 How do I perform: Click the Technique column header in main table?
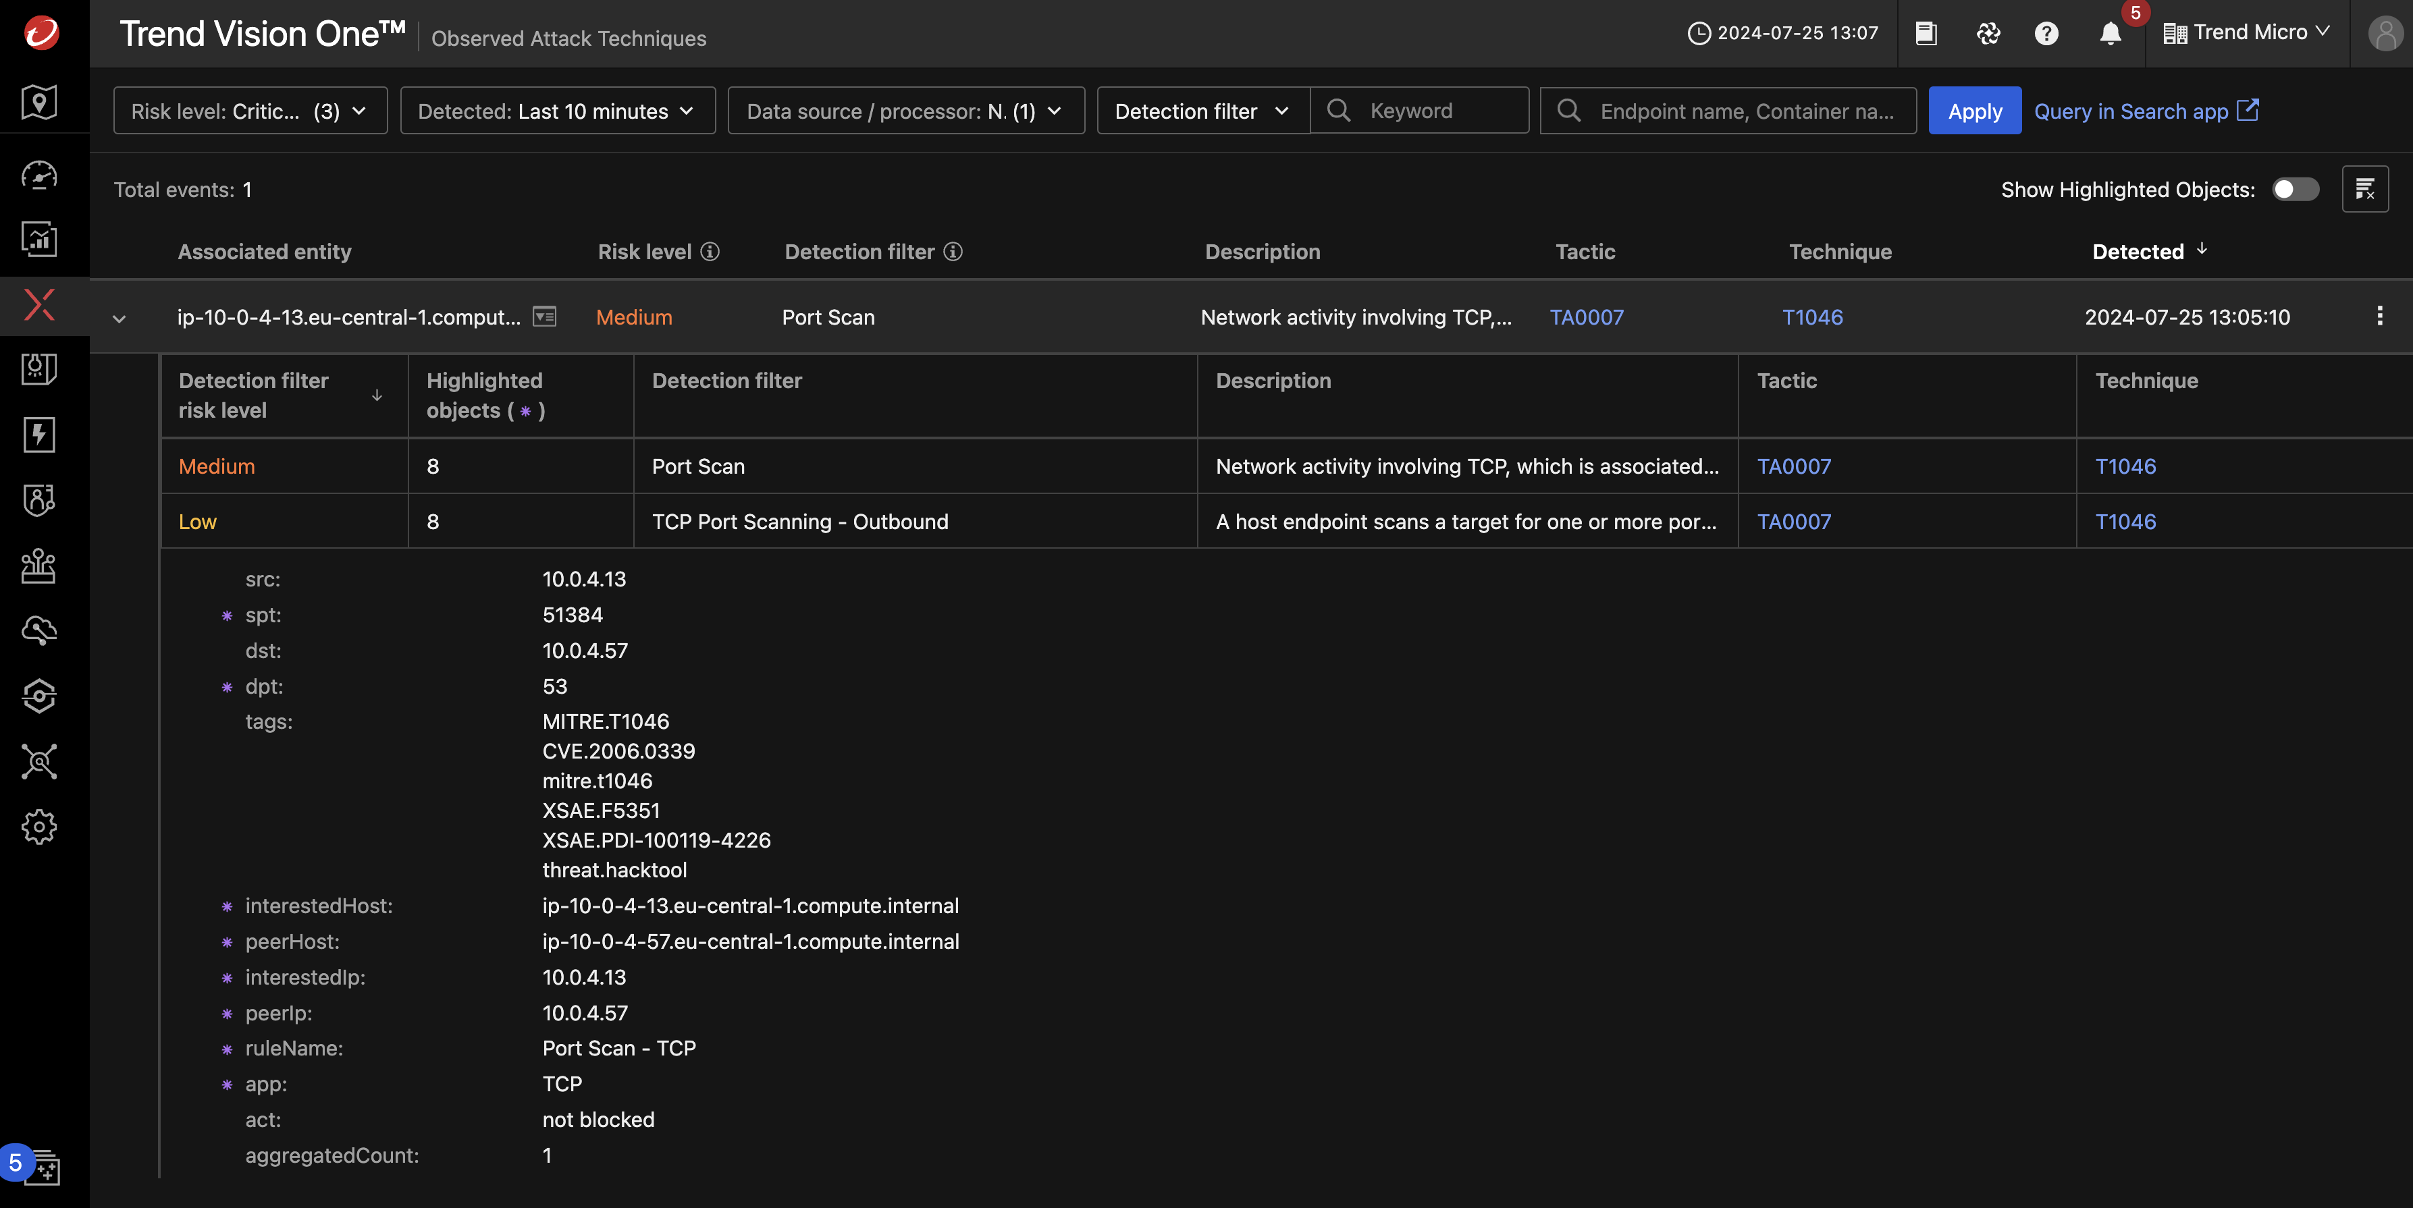[x=1840, y=251]
